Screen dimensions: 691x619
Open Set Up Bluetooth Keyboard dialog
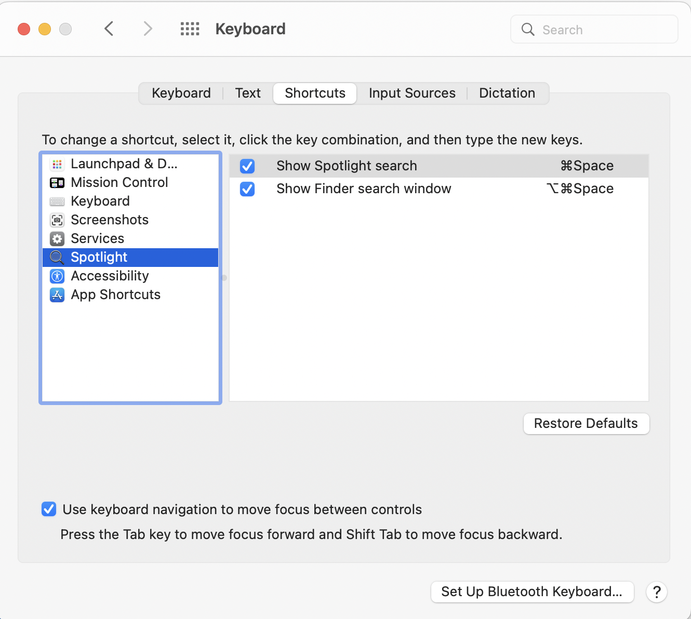(532, 592)
